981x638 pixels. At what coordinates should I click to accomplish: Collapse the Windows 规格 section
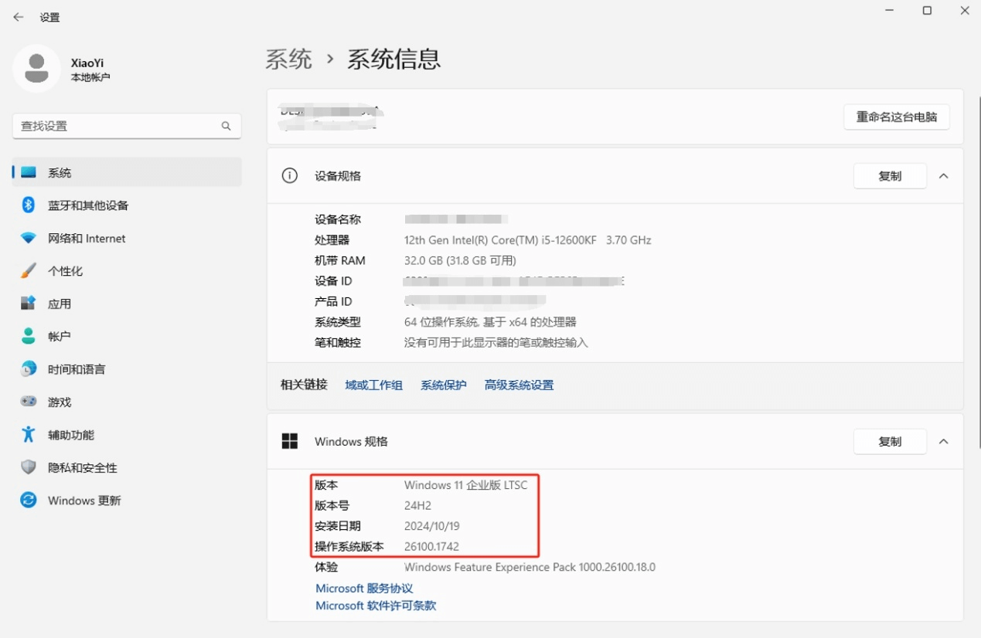pos(943,441)
